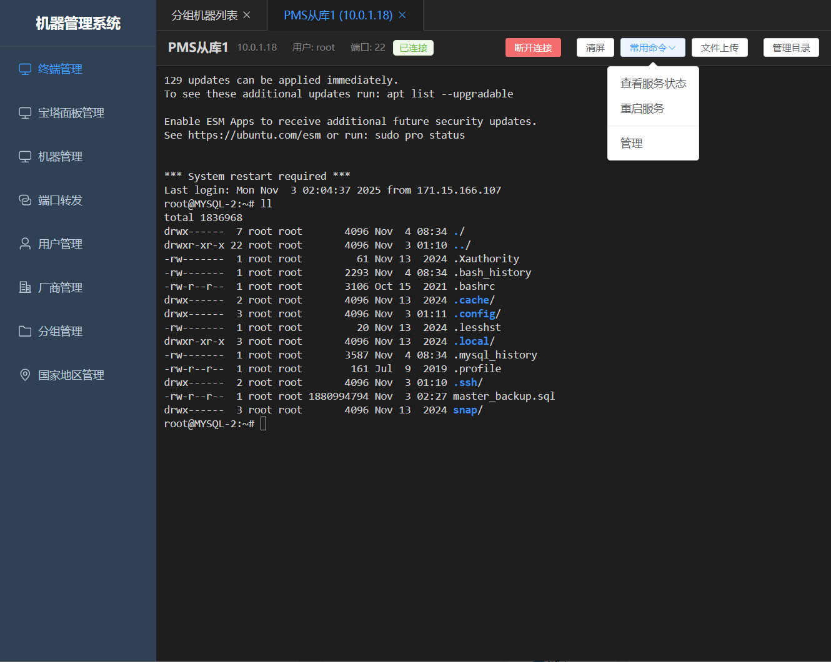Click the 用户: root label
831x662 pixels.
pyautogui.click(x=314, y=47)
